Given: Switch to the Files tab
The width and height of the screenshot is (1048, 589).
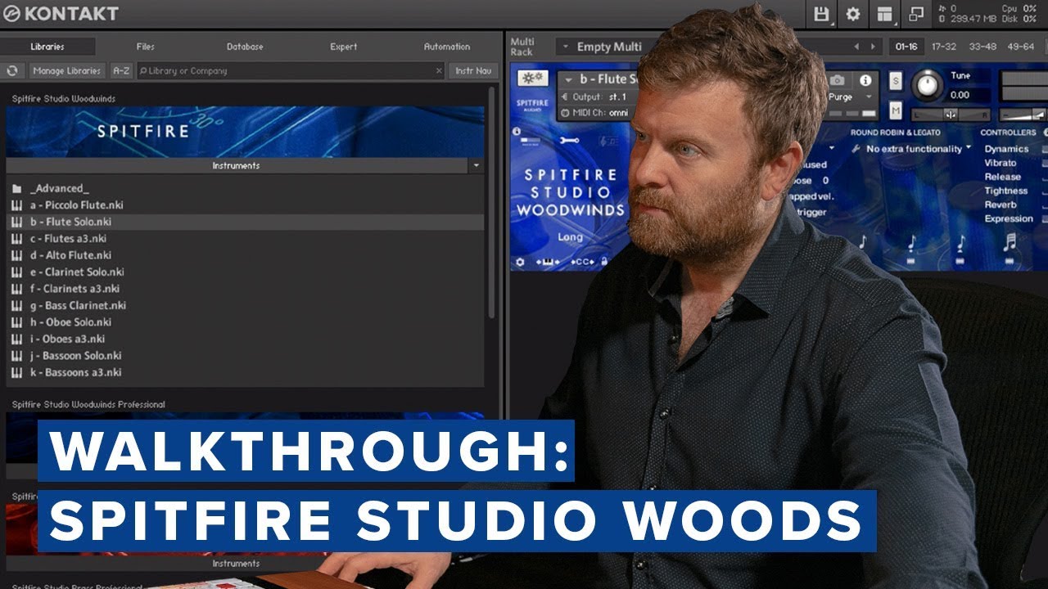Looking at the screenshot, I should click(x=146, y=47).
